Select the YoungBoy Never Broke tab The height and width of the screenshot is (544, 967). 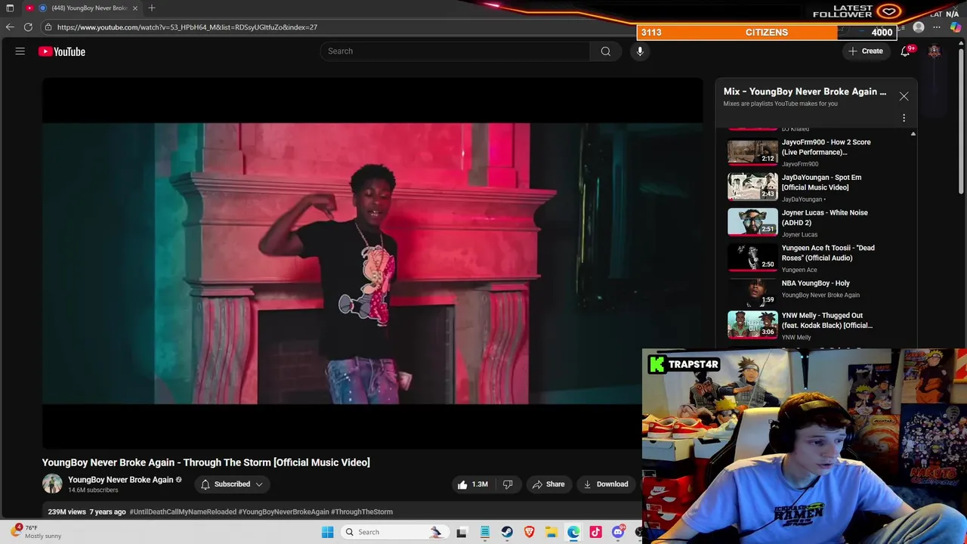(x=82, y=8)
